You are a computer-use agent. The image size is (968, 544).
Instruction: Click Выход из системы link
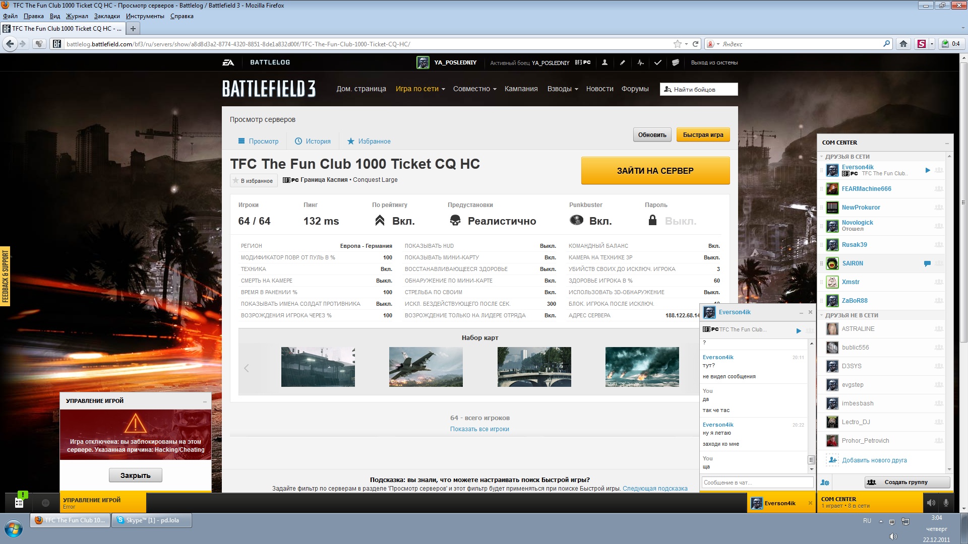[x=714, y=62]
